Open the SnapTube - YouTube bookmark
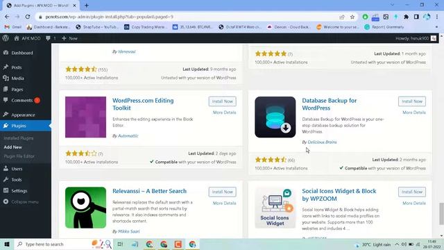 (97, 27)
